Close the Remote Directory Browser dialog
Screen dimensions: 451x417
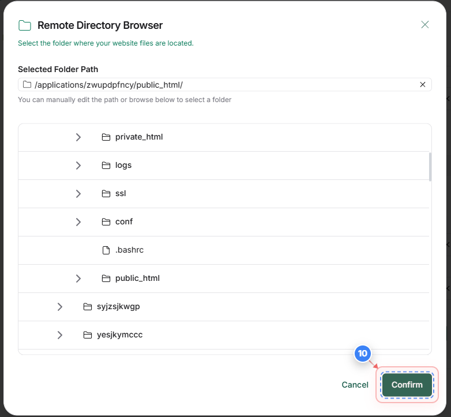[425, 25]
